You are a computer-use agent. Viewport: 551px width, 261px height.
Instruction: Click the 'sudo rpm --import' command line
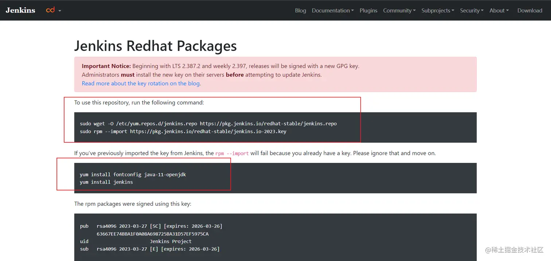[183, 131]
